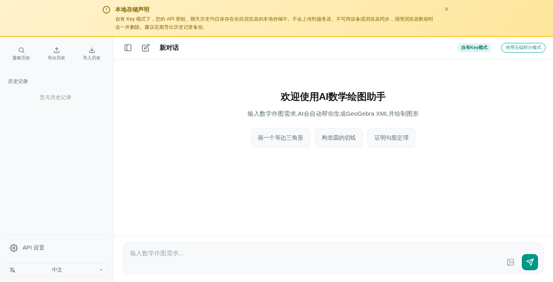Click the 暂无历史记录 placeholder text
Viewport: 553px width, 282px height.
coord(55,98)
